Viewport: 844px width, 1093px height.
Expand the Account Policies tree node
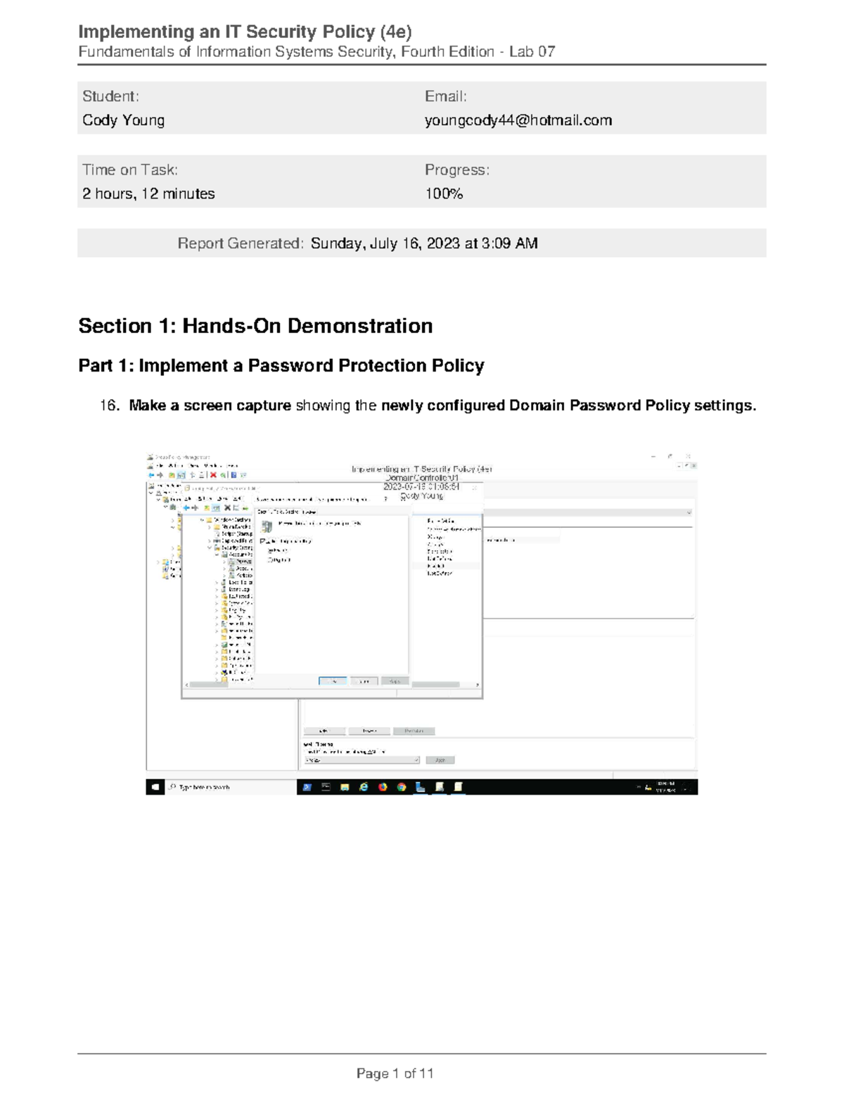click(217, 555)
